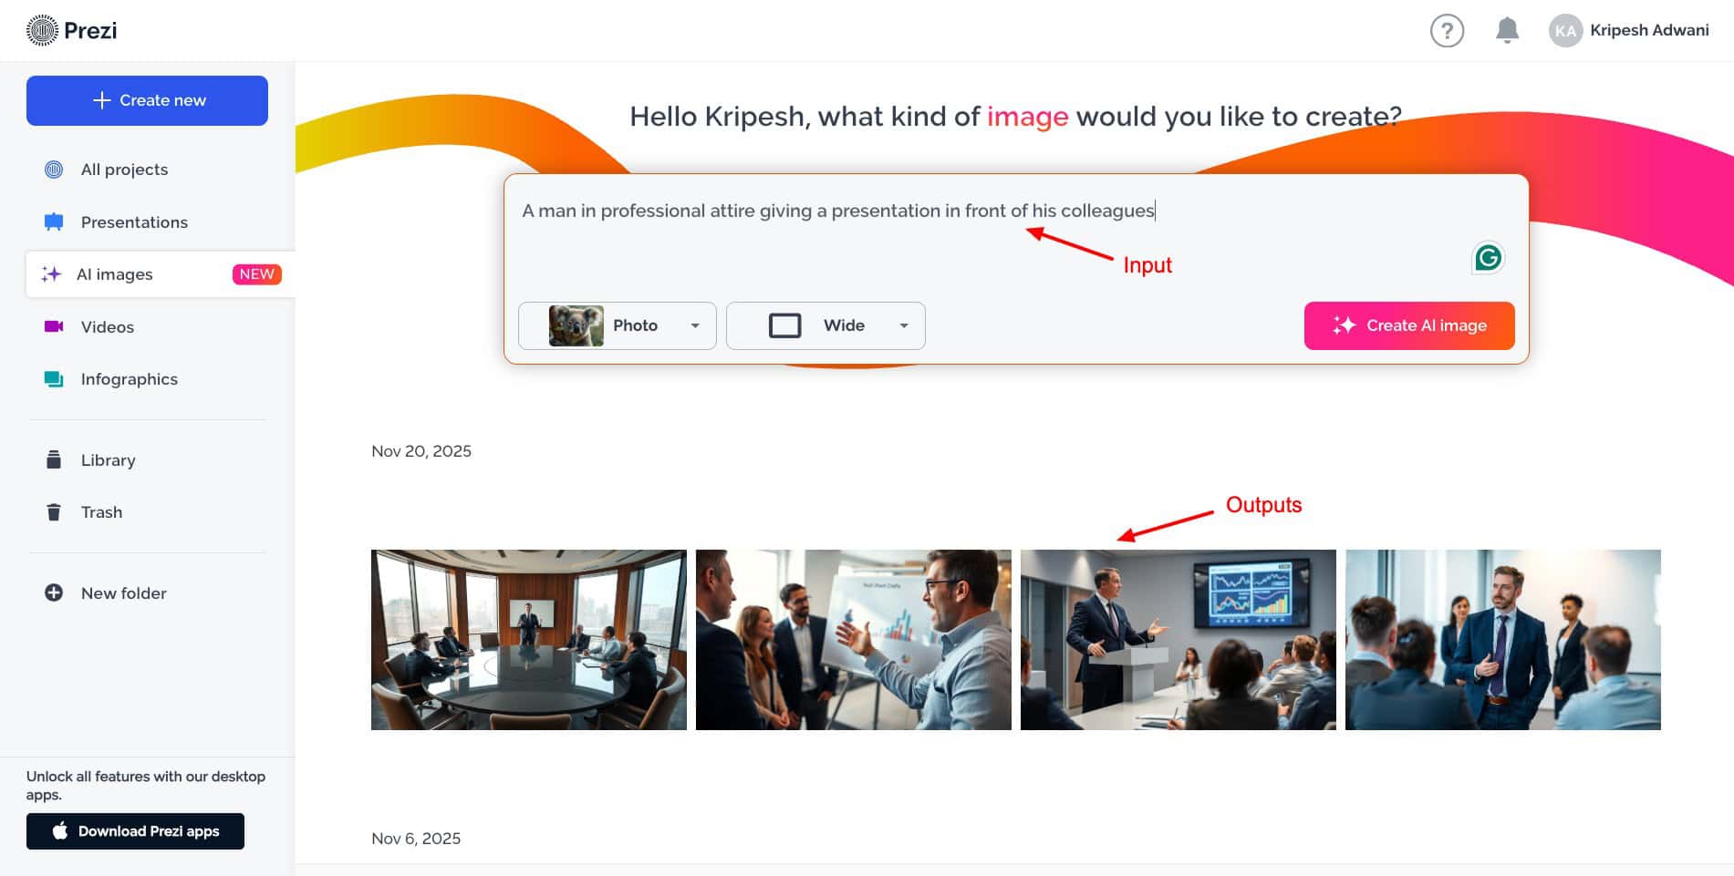Open the round conference table image thumbnail
Screen dimensions: 1734x876
click(529, 639)
